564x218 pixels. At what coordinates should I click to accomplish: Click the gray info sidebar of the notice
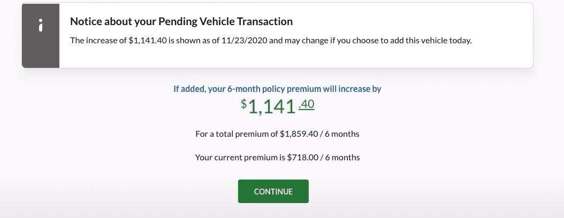(x=41, y=35)
